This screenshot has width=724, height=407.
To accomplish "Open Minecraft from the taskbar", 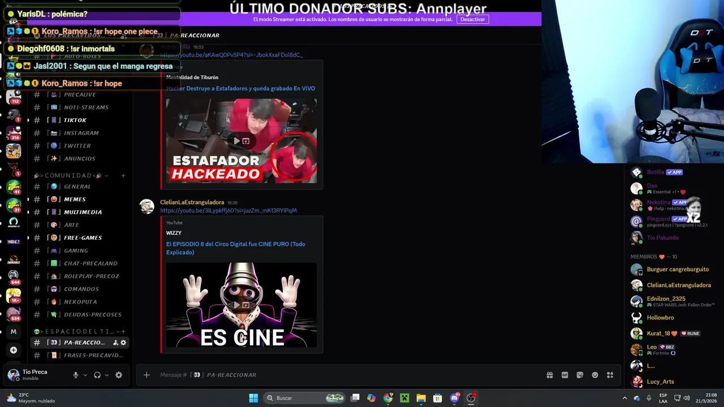I will click(404, 398).
